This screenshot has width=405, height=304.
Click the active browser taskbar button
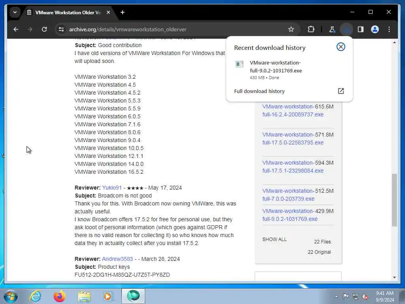tap(133, 296)
